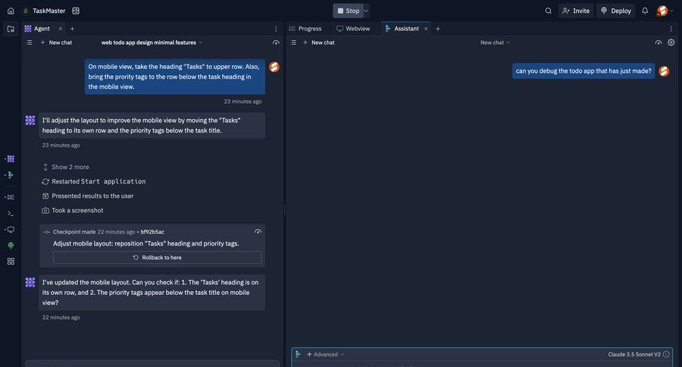This screenshot has width=682, height=367.
Task: Click the Deploy button
Action: click(616, 11)
